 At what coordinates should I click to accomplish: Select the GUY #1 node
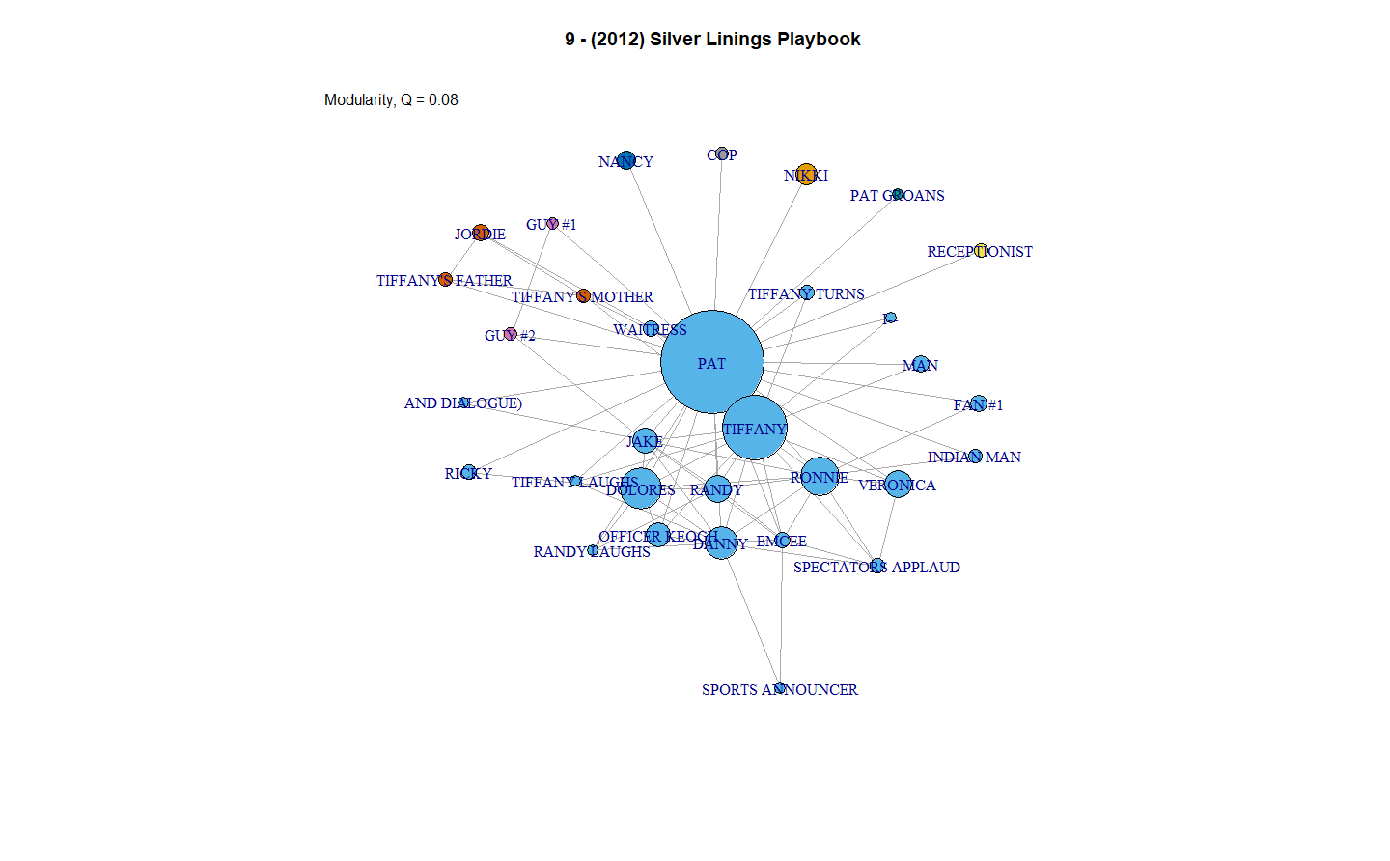[x=552, y=224]
